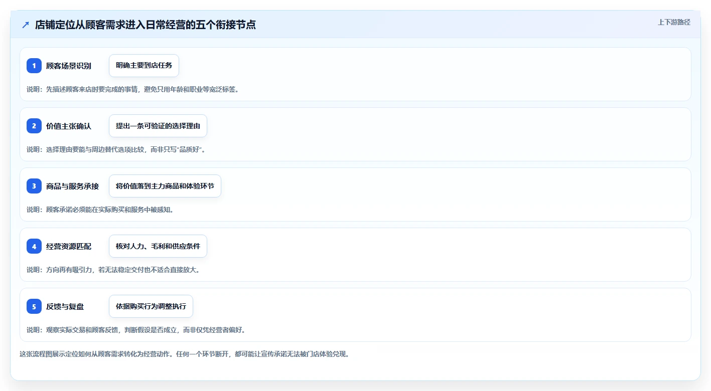This screenshot has height=391, width=711.
Task: Select the step 2 number badge
Action: point(34,126)
